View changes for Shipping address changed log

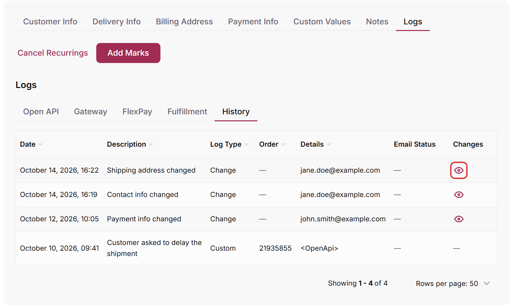click(459, 170)
